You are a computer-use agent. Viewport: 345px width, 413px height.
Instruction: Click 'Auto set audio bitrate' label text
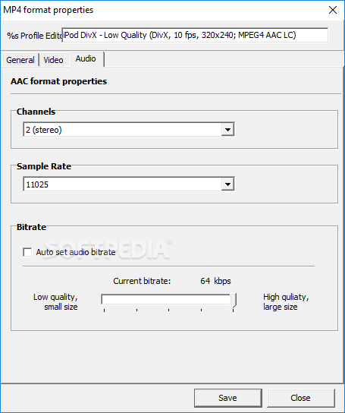tap(76, 252)
